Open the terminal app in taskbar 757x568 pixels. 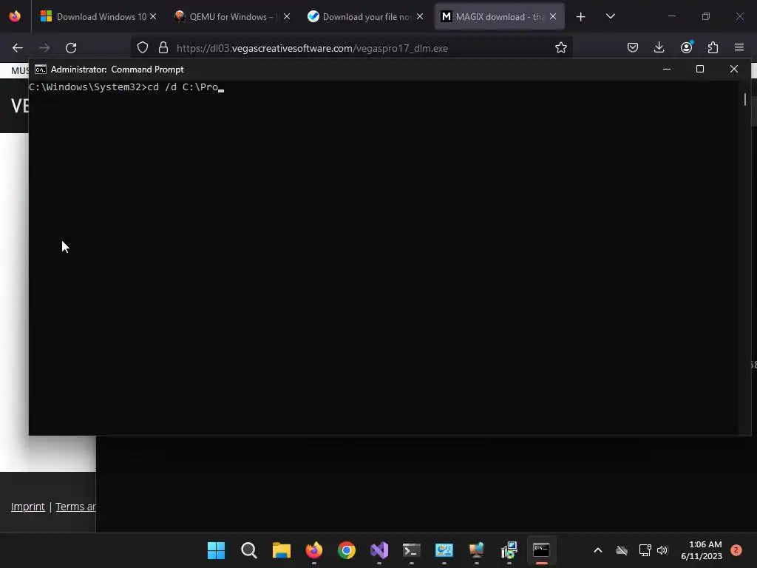tap(411, 550)
